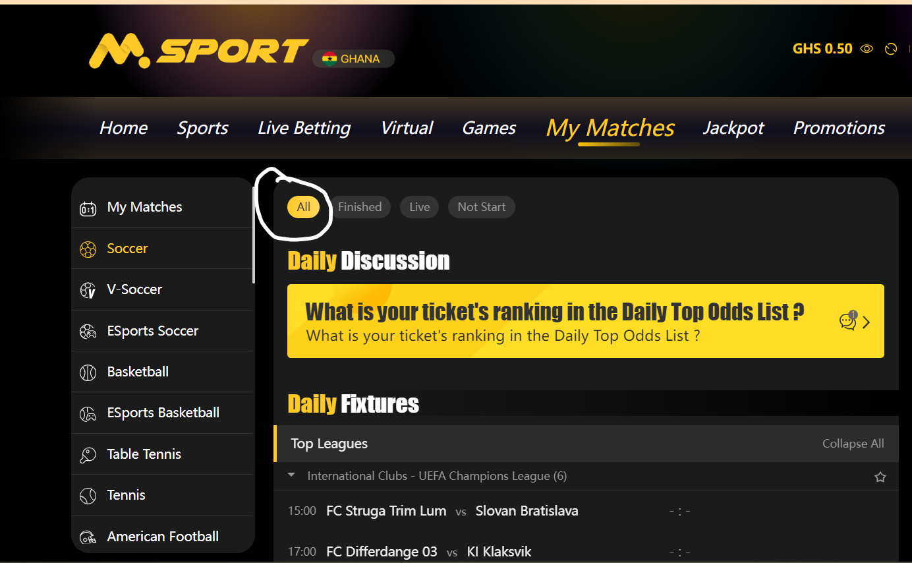Select the Finished filter pill
Viewport: 912px width, 563px height.
click(360, 207)
